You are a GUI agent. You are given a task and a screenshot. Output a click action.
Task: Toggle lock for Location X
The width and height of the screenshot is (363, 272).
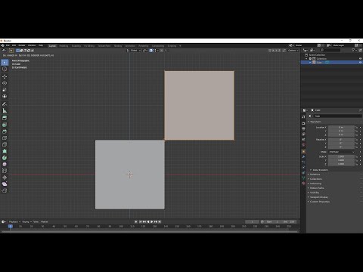pos(356,128)
